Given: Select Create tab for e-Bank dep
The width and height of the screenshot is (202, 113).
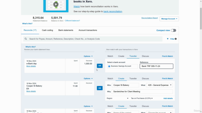Looking at the screenshot, I should 121,56.
